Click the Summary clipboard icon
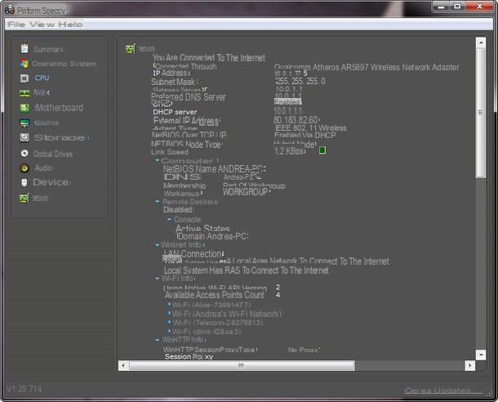Image resolution: width=498 pixels, height=402 pixels. tap(24, 48)
